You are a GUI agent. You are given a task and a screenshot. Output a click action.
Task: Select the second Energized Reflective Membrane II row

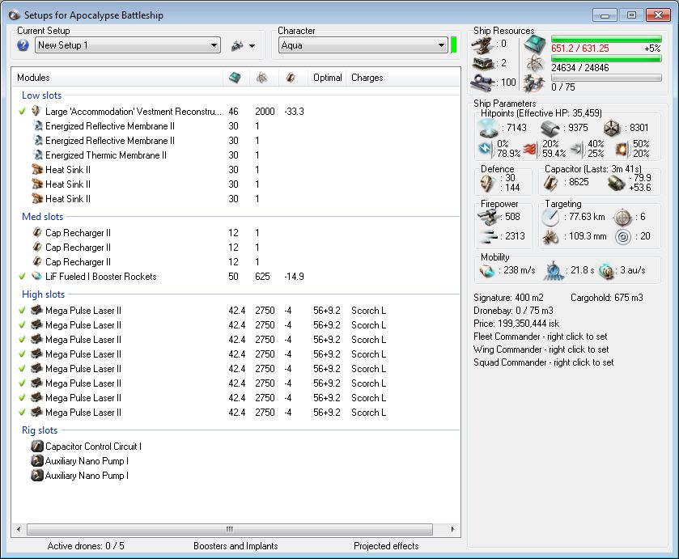236,141
